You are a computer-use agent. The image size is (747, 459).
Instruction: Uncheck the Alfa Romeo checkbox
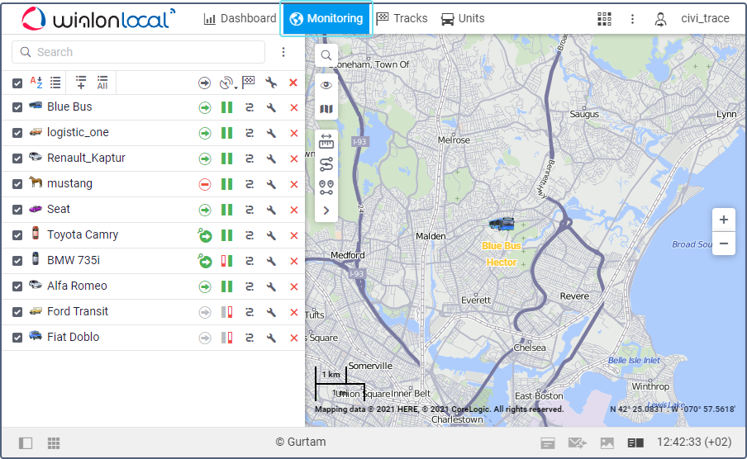(17, 286)
